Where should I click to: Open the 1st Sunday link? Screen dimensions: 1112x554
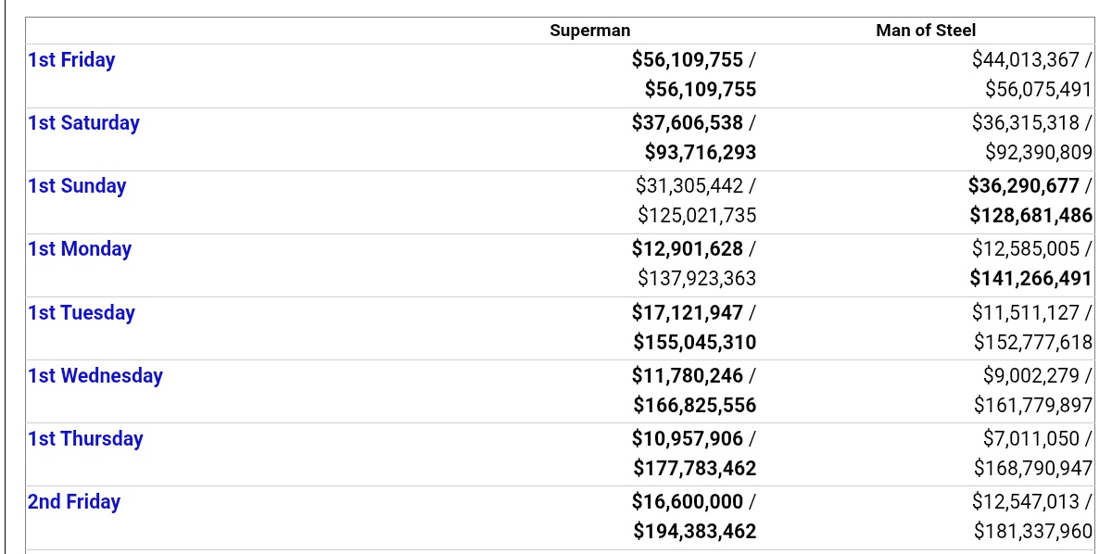77,186
